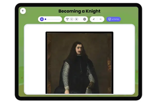Change language using the globe icon
The width and height of the screenshot is (155, 103).
[x=84, y=19]
